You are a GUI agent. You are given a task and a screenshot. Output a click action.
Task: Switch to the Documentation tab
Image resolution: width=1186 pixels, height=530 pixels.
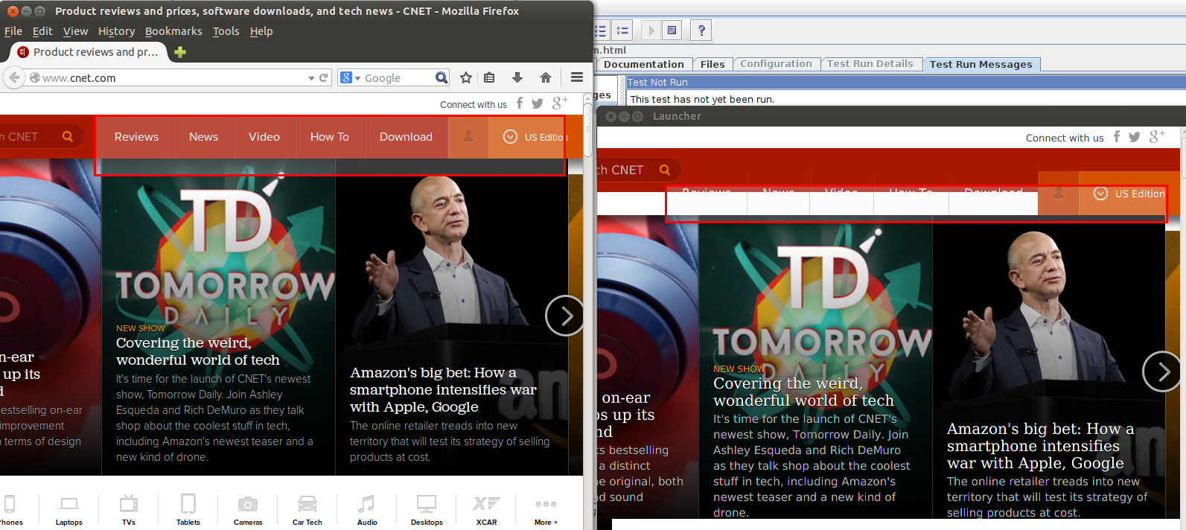[x=643, y=65]
